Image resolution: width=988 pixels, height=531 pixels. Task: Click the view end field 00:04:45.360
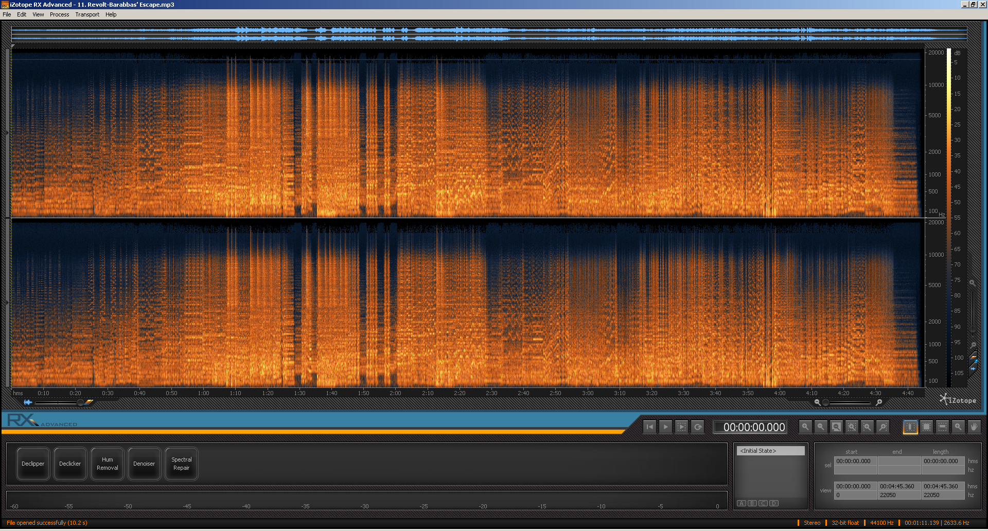[x=899, y=486]
